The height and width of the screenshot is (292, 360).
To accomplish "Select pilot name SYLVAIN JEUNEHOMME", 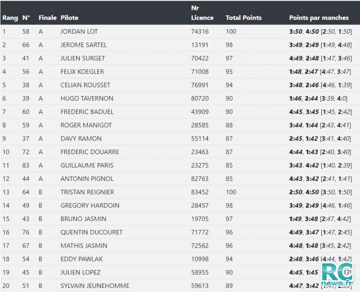I will 95,286.
